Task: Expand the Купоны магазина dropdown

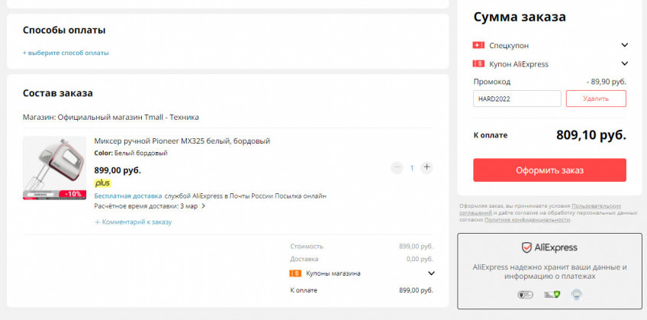Action: [x=431, y=273]
